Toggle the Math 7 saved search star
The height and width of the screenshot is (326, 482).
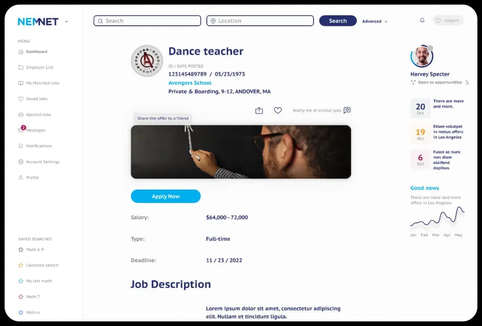click(21, 297)
